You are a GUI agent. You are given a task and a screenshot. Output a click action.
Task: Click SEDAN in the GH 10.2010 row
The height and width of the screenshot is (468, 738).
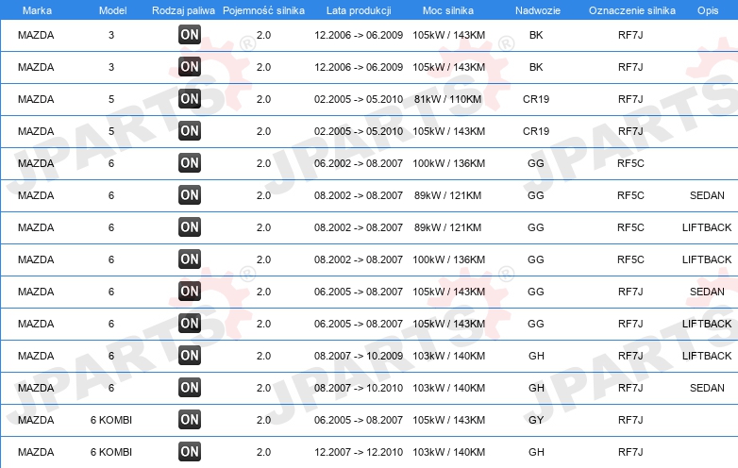tap(707, 388)
